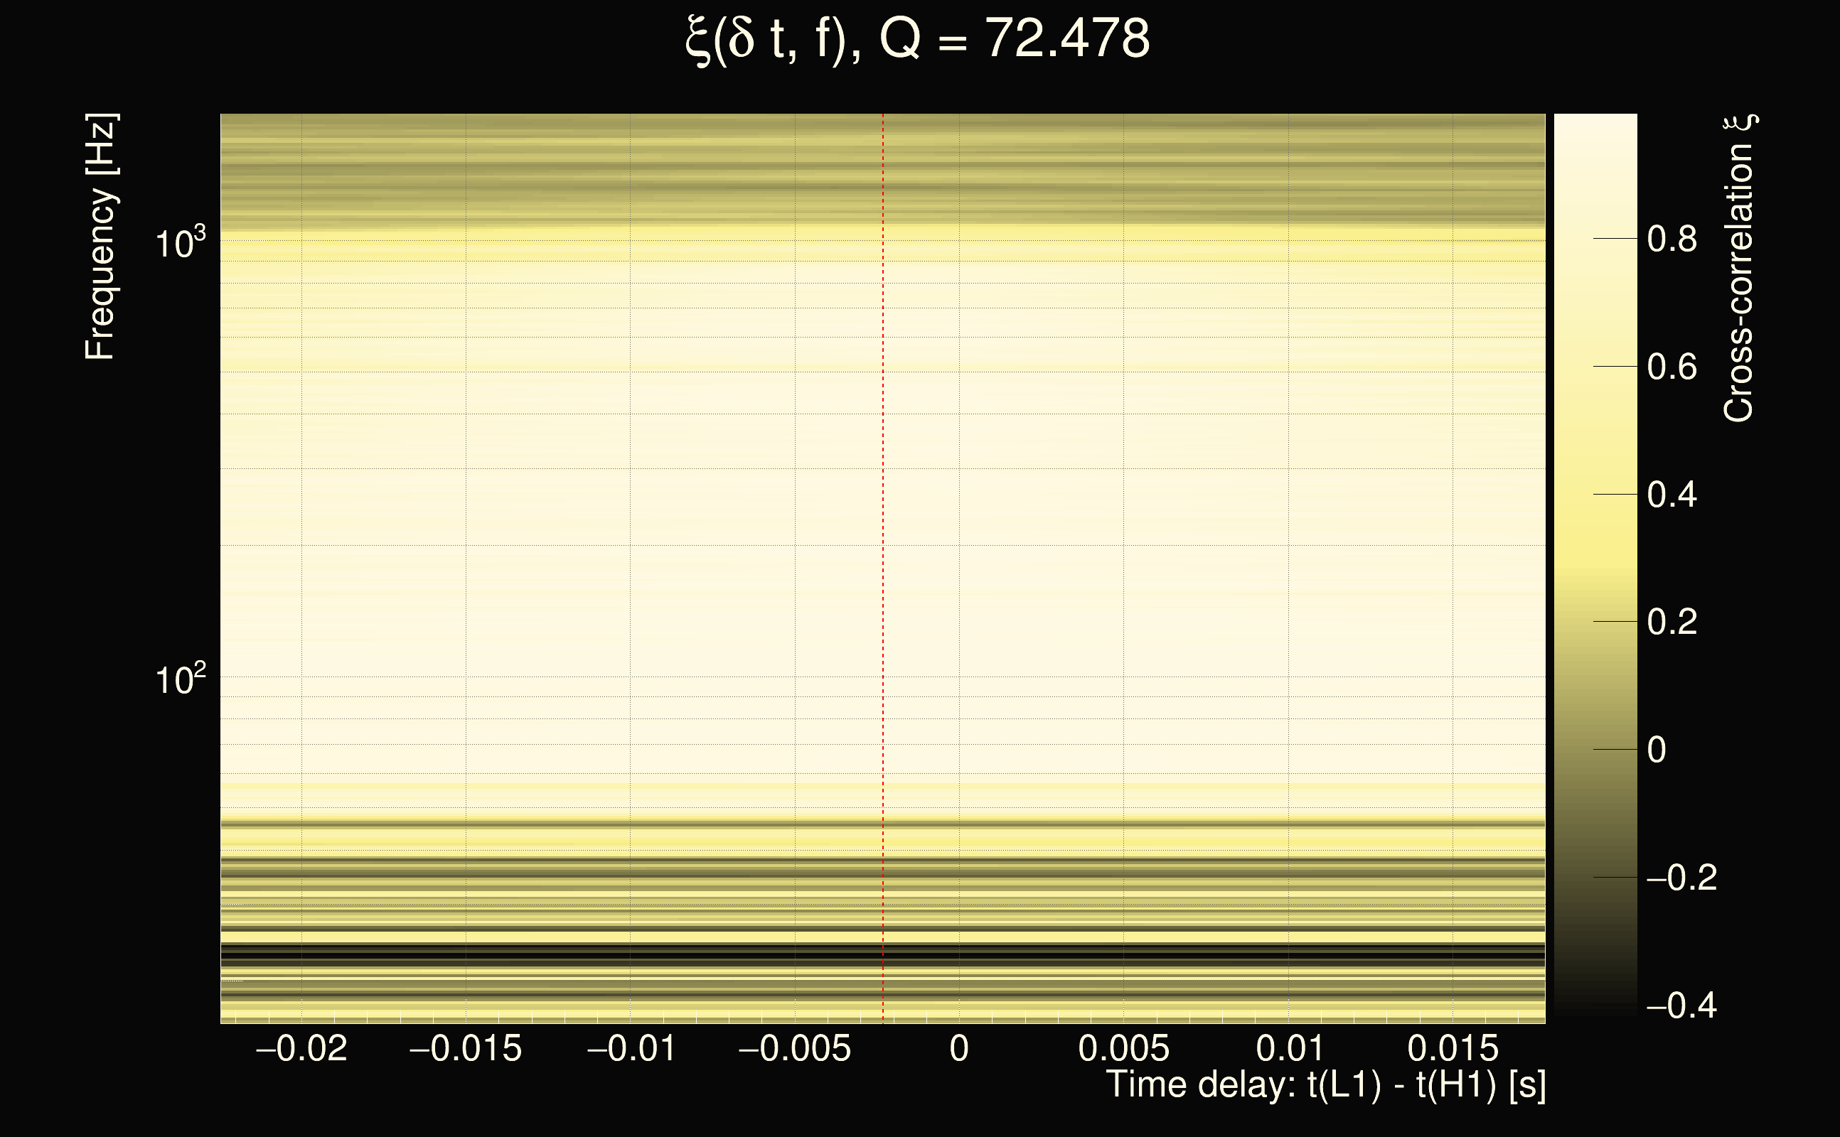1840x1137 pixels.
Task: Click the –0.005 time delay tick label
Action: (x=794, y=1048)
